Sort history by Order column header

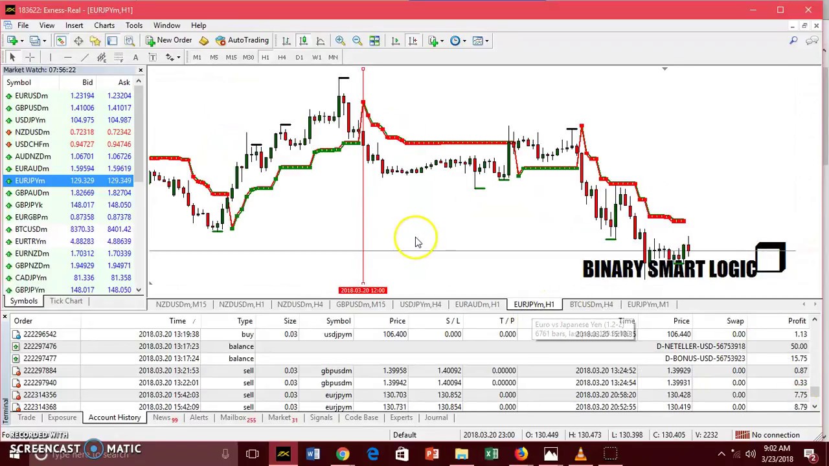[x=23, y=321]
